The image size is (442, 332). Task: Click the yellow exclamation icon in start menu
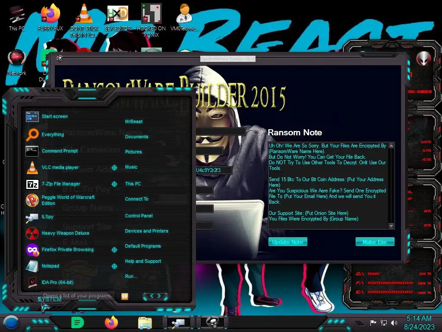tap(125, 296)
